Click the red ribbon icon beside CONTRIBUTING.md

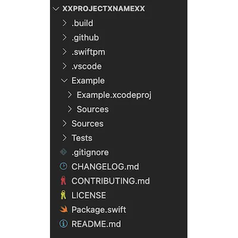(63, 181)
